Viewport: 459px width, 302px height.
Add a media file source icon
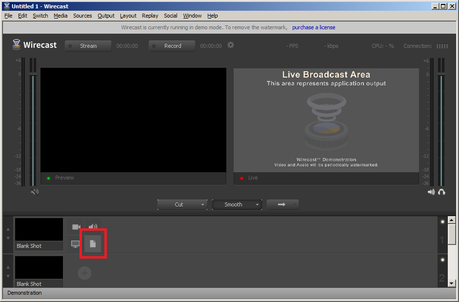tap(93, 243)
